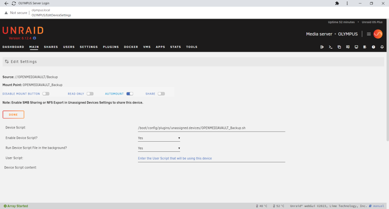
Task: Open the Settings tab
Action: [89, 47]
